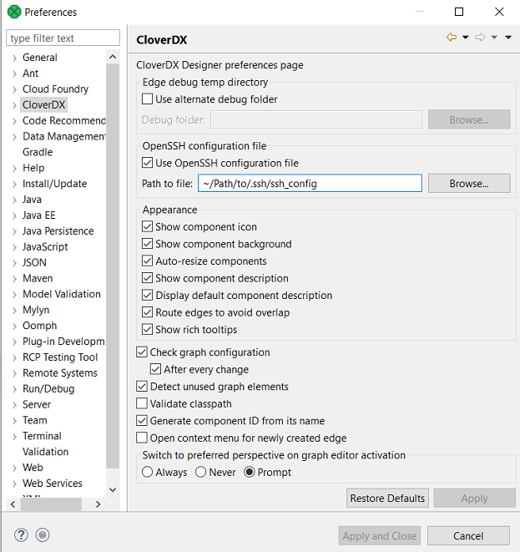This screenshot has width=520, height=552.
Task: Click tree horizontal scroll left arrow
Action: [x=13, y=504]
